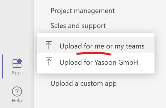Click upload arrow icon beside Yasoon GmbH option
This screenshot has width=166, height=108.
click(48, 62)
